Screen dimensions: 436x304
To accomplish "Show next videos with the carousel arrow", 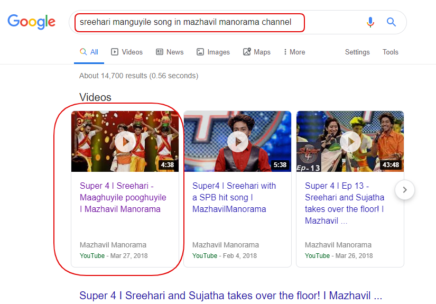I will [x=405, y=190].
